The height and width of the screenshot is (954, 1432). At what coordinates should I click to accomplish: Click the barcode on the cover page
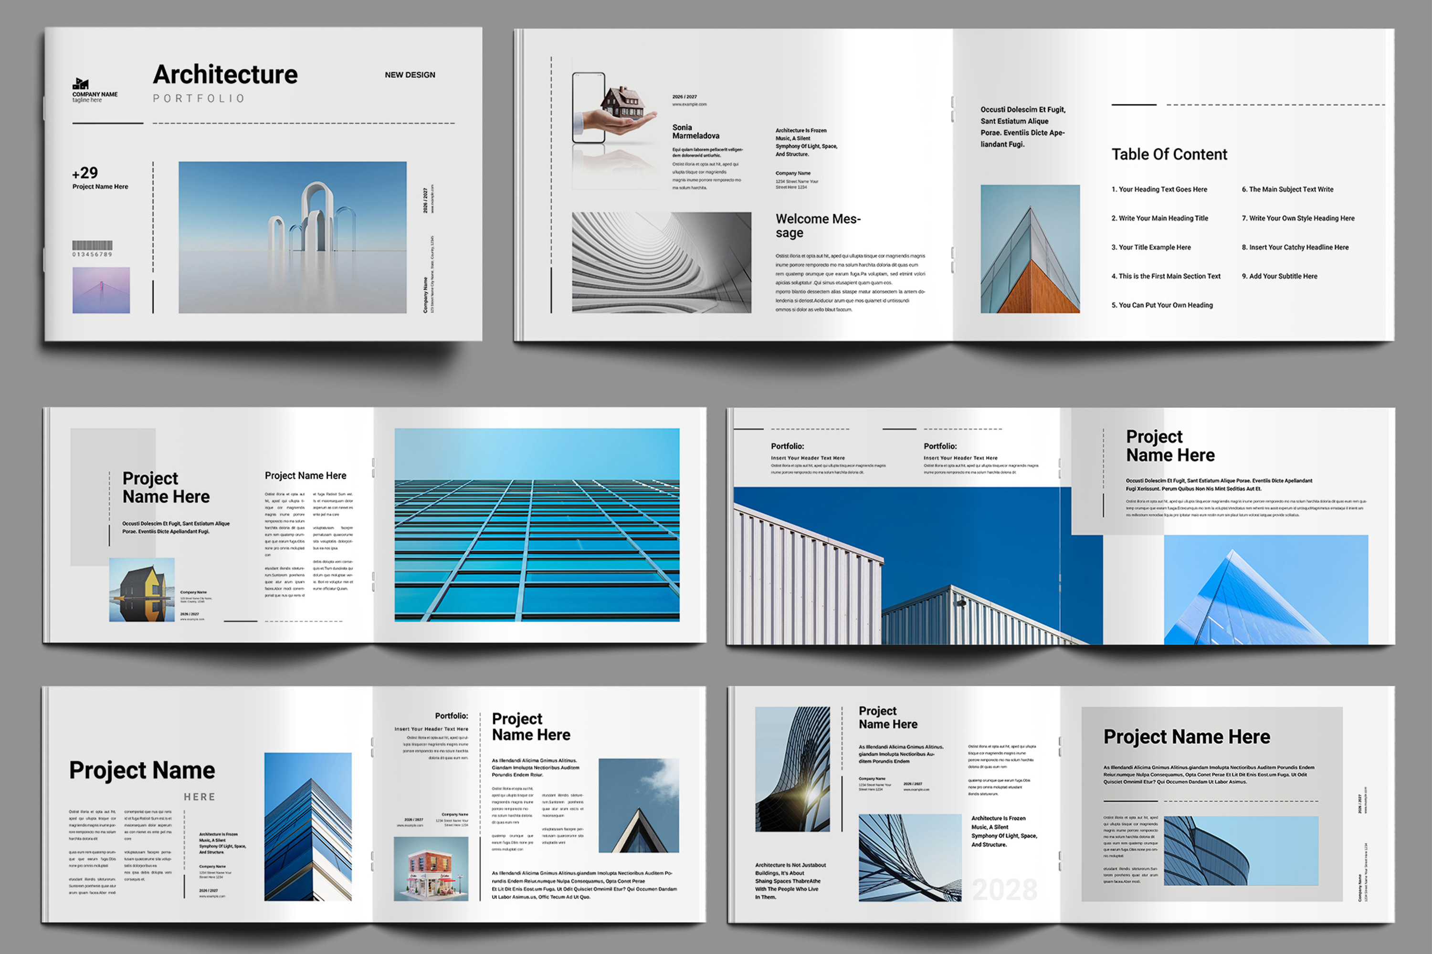click(92, 246)
